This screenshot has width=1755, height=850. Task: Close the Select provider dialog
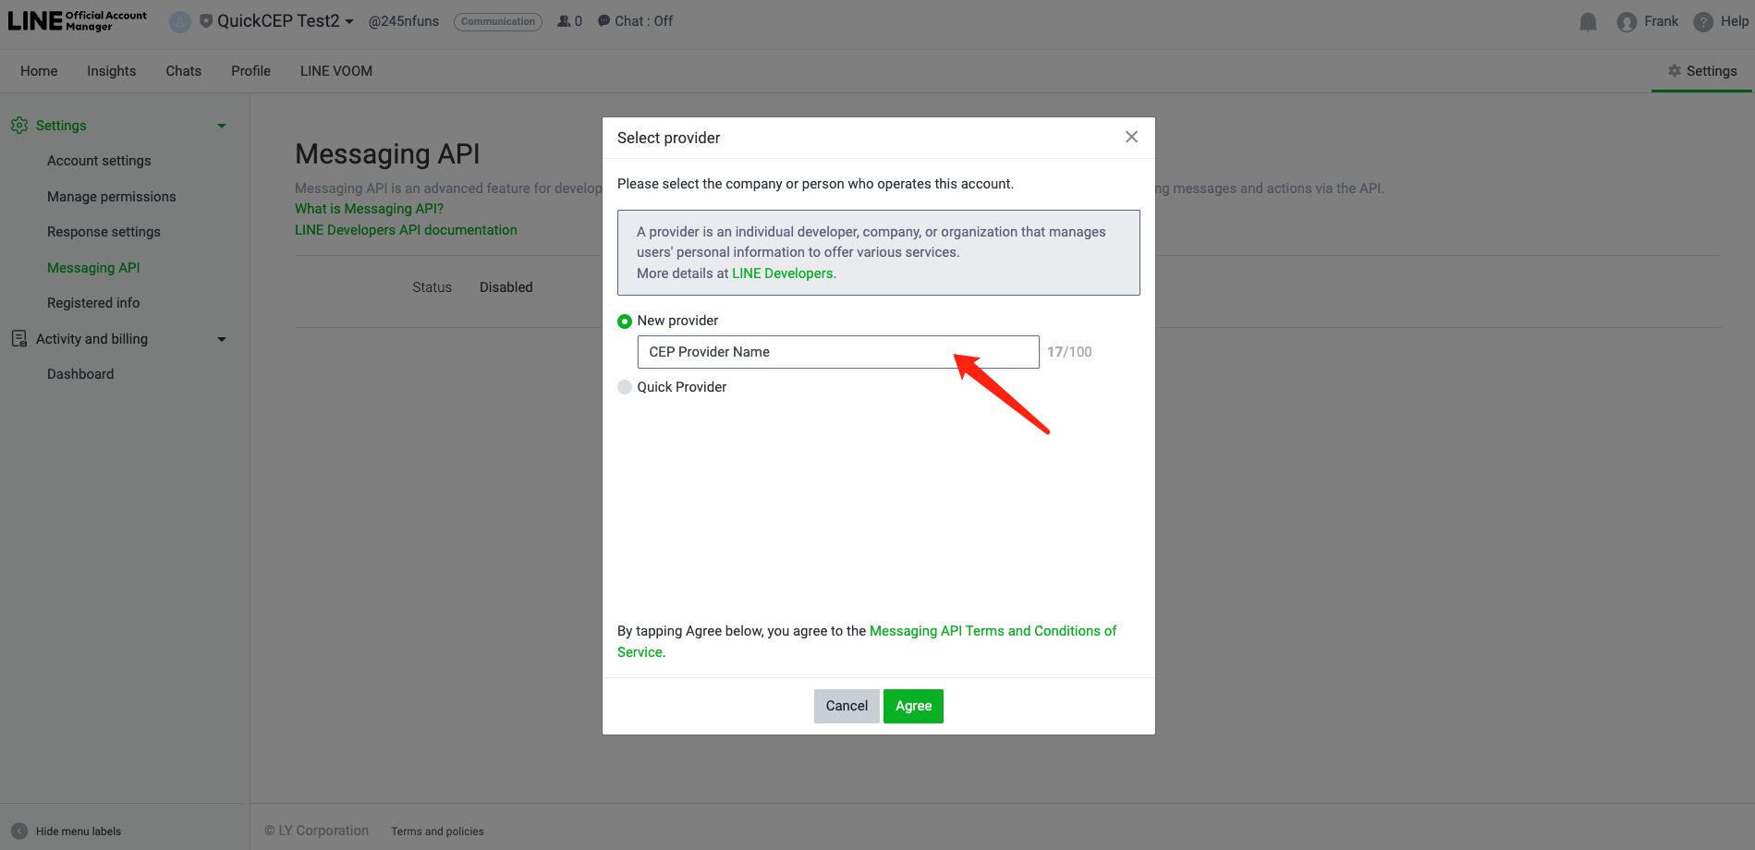click(x=1131, y=137)
